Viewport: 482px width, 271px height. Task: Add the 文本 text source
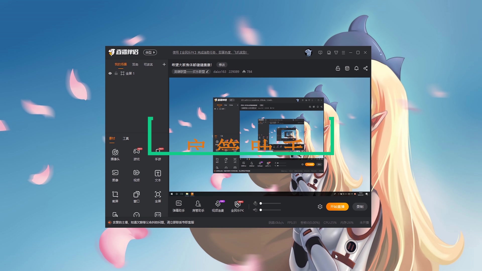point(158,176)
